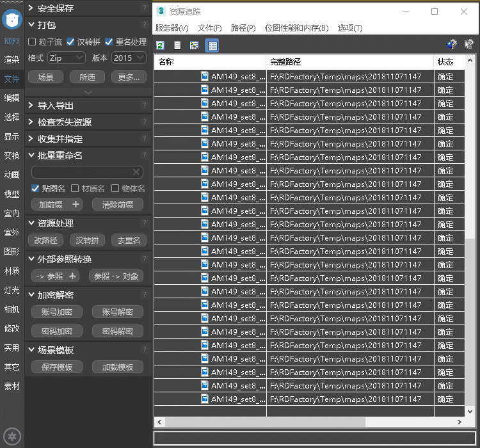Click the bear logo icon at sidebar top

click(x=12, y=19)
